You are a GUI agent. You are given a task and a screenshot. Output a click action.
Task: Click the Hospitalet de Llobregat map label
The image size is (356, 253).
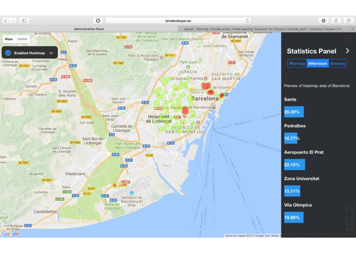[x=158, y=119]
